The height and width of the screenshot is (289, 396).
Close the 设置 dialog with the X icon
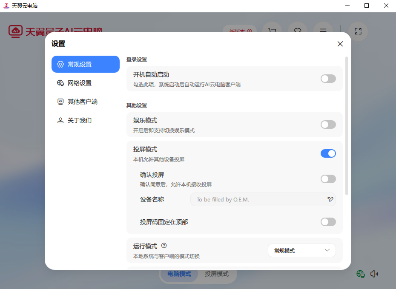point(340,44)
